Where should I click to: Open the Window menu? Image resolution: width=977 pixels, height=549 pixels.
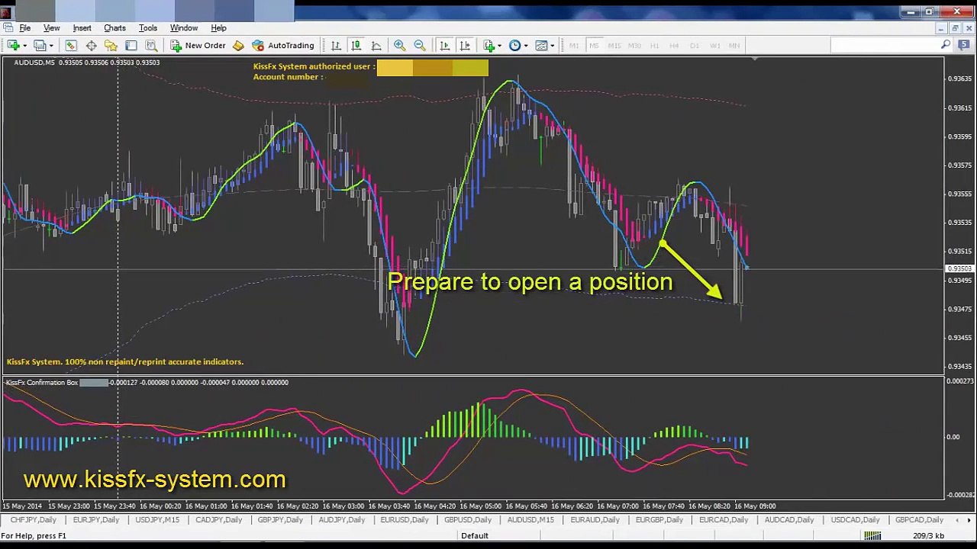[184, 28]
